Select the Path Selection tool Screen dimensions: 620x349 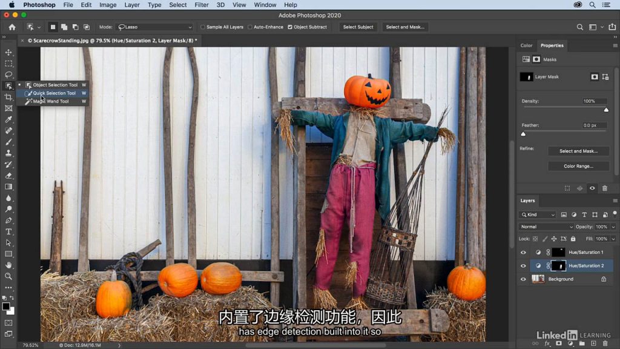point(8,242)
